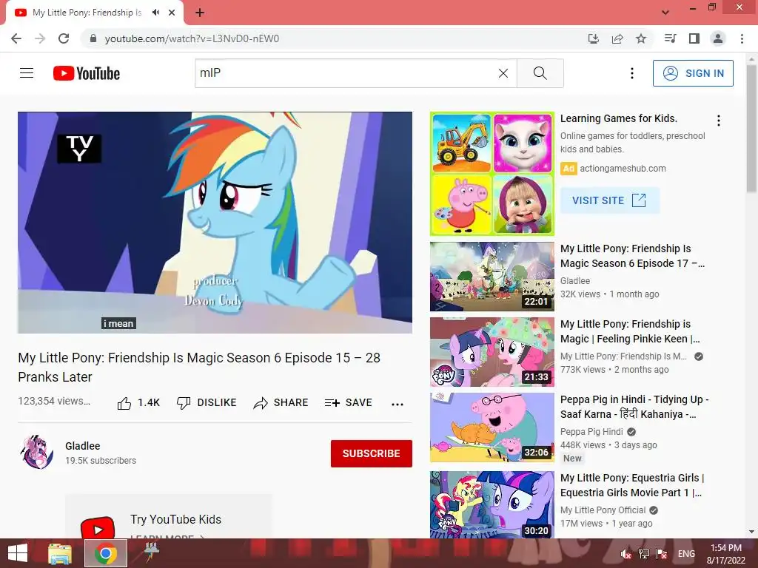
Task: Clear the search box with the X icon
Action: tap(503, 73)
